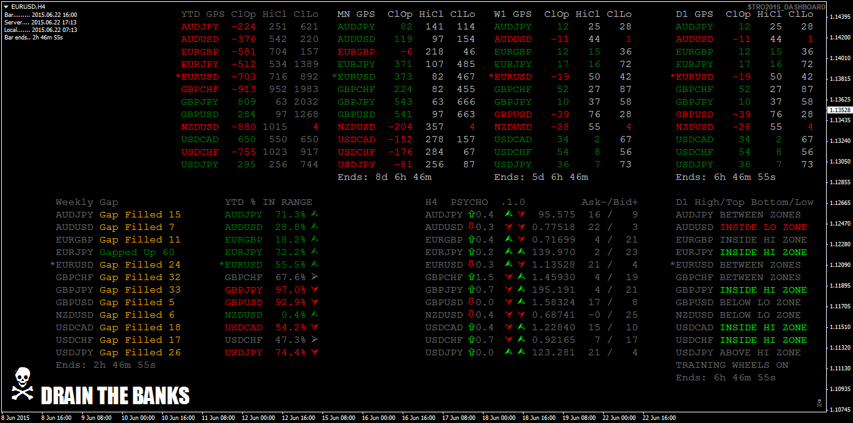
Task: Click the large skull and crossbones logo
Action: point(22,385)
